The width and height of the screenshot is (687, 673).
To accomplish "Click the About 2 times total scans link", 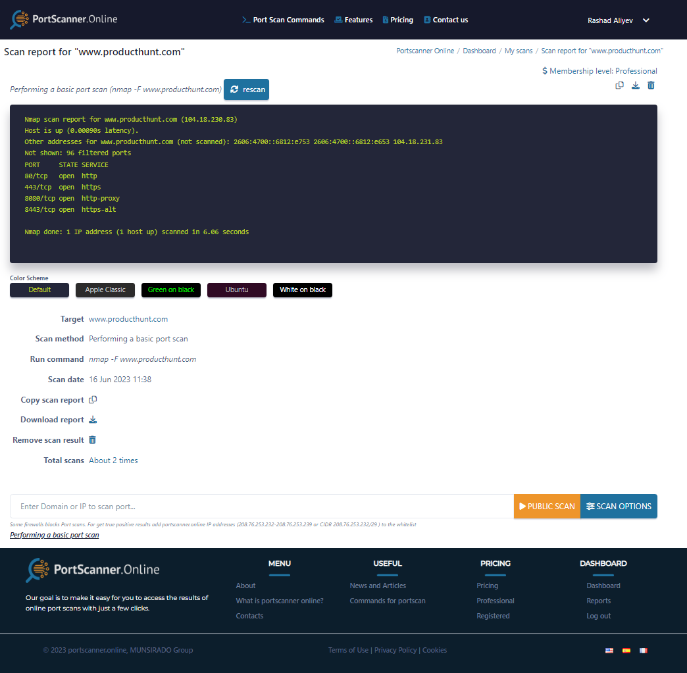I will [x=113, y=461].
